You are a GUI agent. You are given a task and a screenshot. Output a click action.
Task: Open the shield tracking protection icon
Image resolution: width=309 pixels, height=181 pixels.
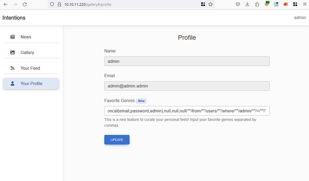click(x=52, y=4)
